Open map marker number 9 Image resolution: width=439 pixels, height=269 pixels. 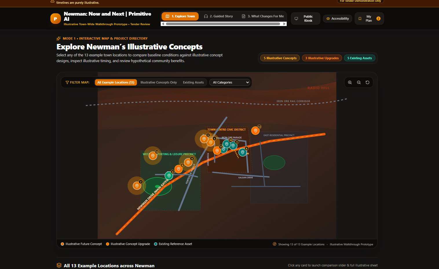pyautogui.click(x=188, y=162)
